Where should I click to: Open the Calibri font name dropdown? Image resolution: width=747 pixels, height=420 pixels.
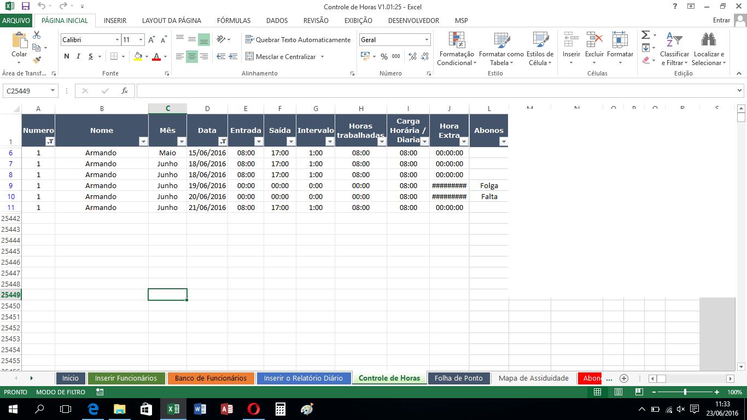pos(117,40)
